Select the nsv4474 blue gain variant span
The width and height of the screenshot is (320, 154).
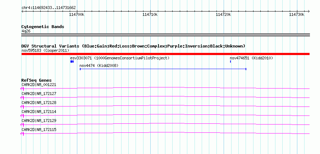click(163, 69)
